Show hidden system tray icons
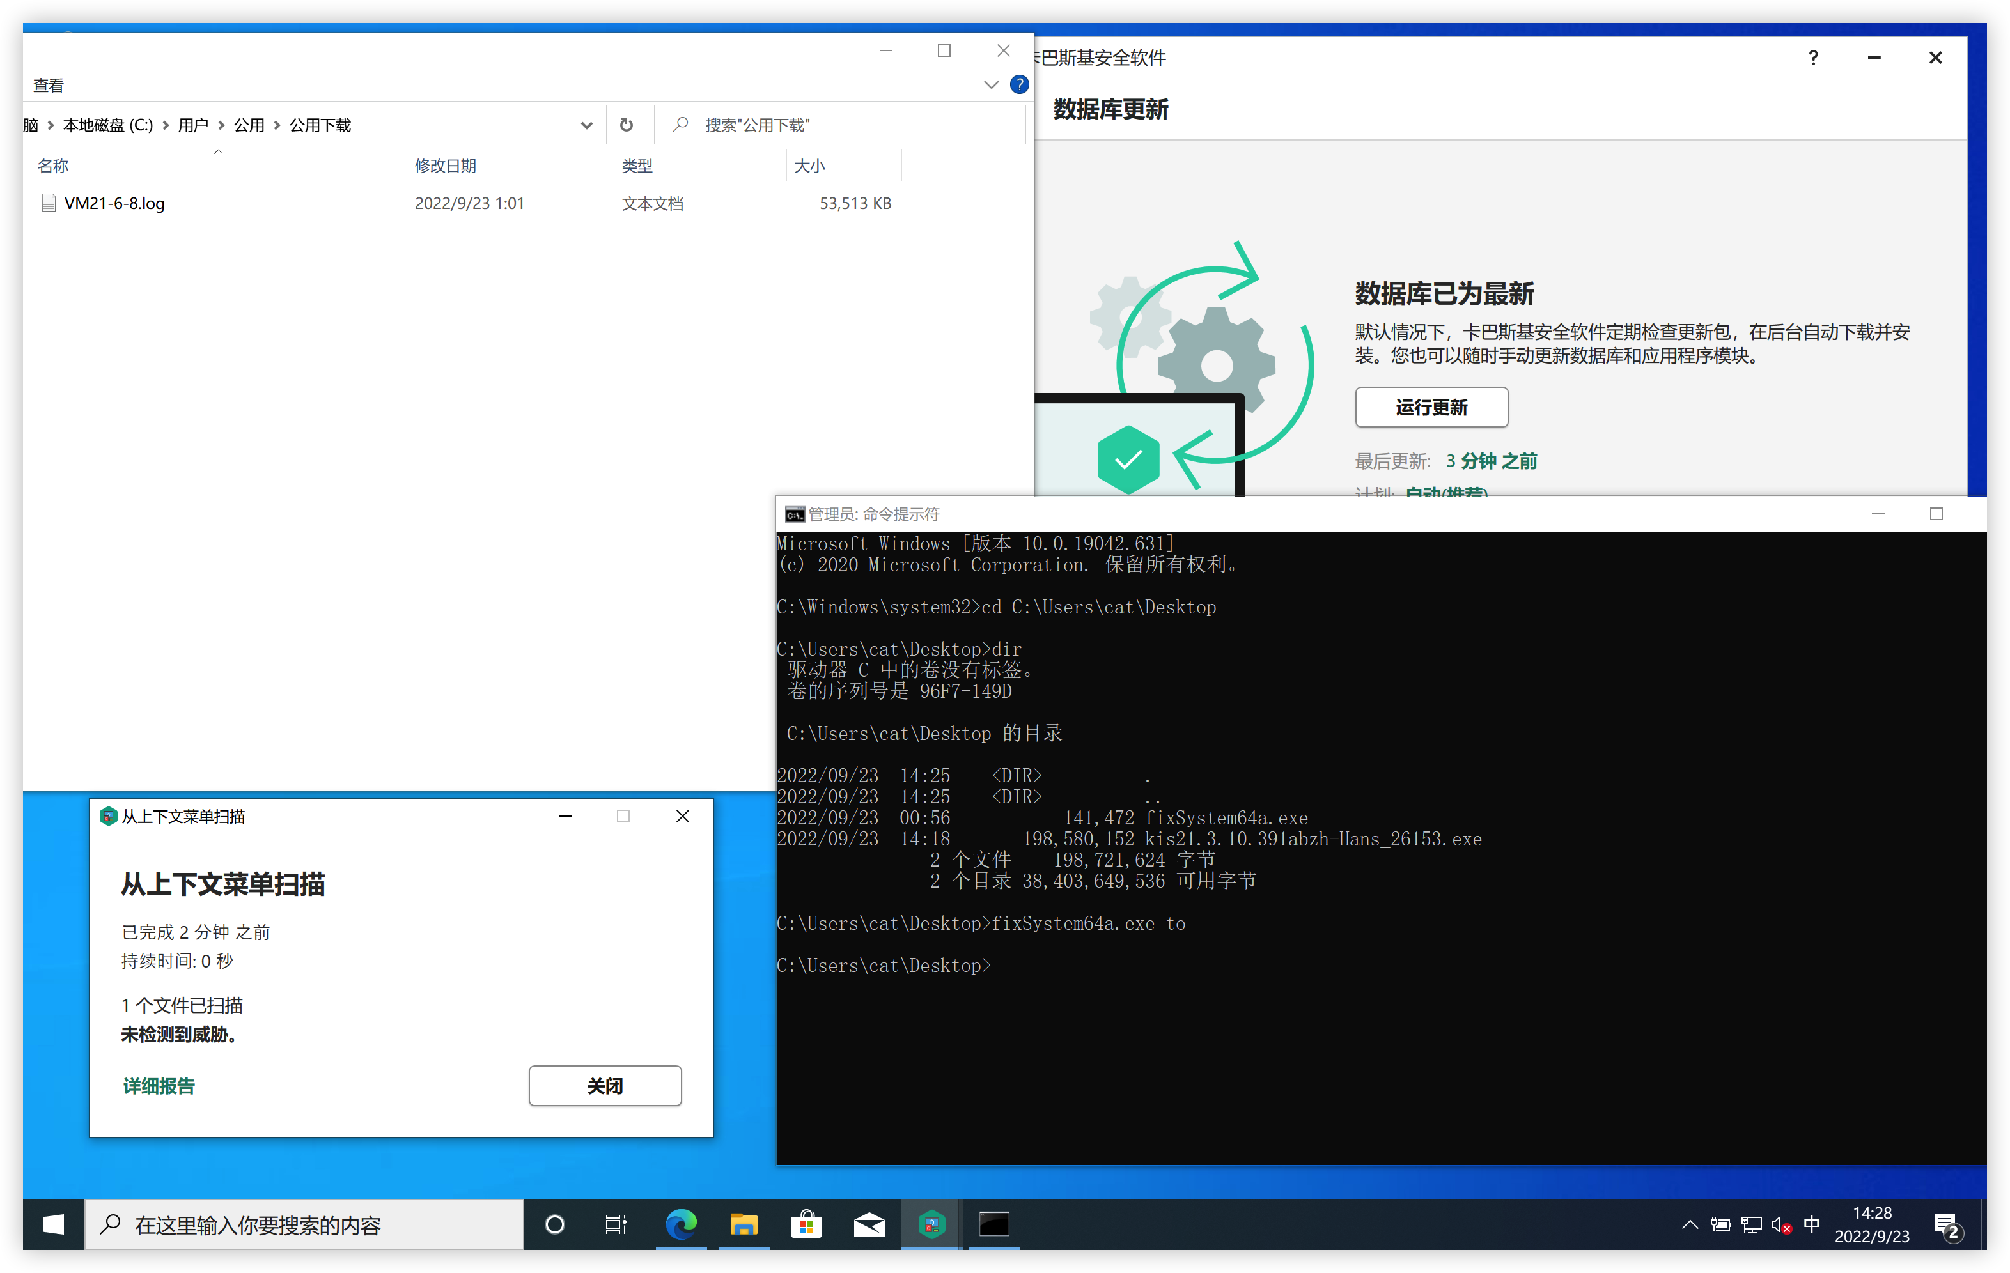 click(x=1690, y=1224)
